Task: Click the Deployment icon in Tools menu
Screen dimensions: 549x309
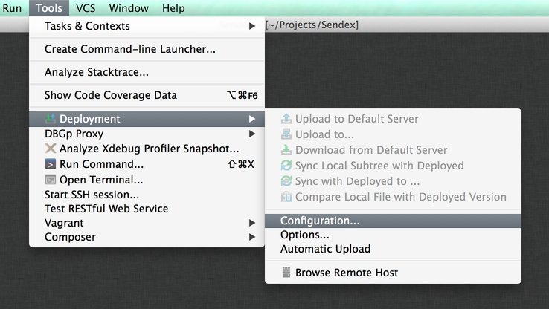Action: pos(51,119)
